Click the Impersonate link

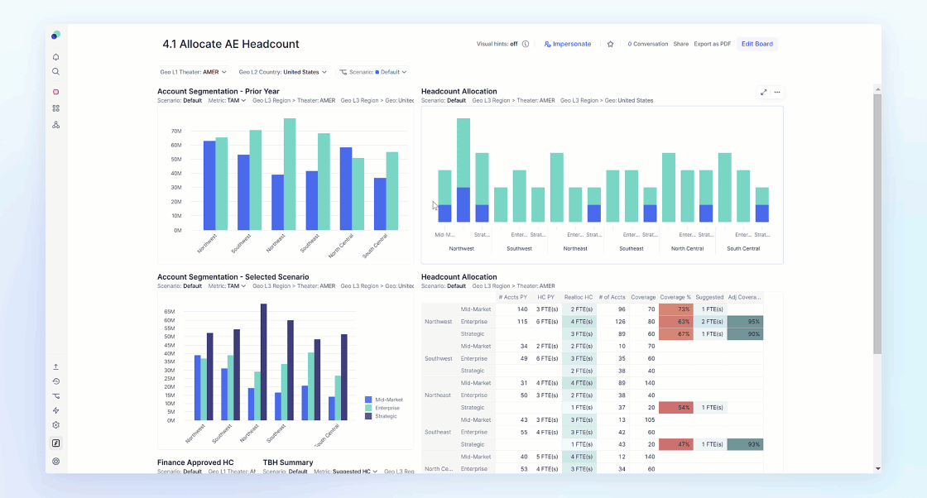pyautogui.click(x=568, y=45)
